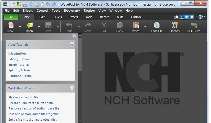The image size is (211, 123).
Task: Expand the toolbar overflow chevron
Action: click(x=204, y=27)
